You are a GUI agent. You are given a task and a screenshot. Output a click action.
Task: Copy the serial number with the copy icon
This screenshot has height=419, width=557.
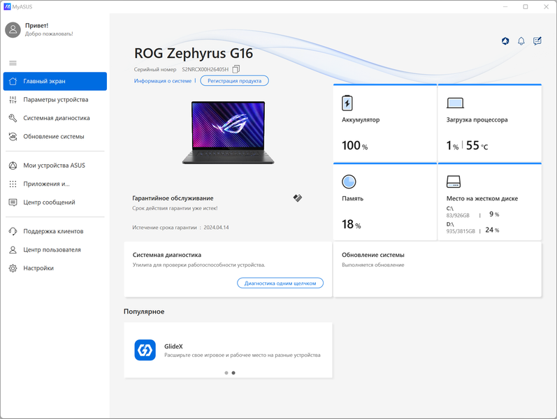tap(236, 69)
